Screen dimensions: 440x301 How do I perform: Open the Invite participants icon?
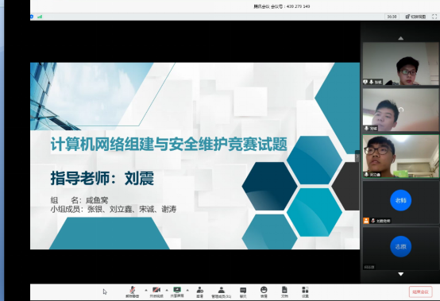[200, 291]
